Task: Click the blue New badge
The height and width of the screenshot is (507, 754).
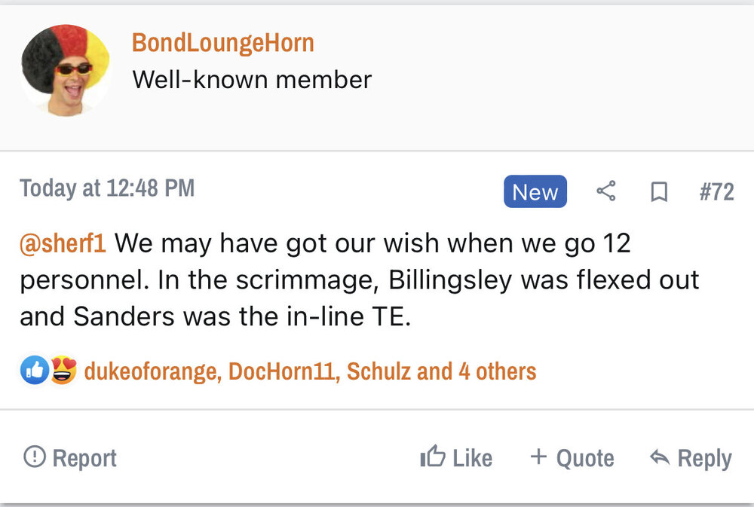Action: (x=535, y=192)
